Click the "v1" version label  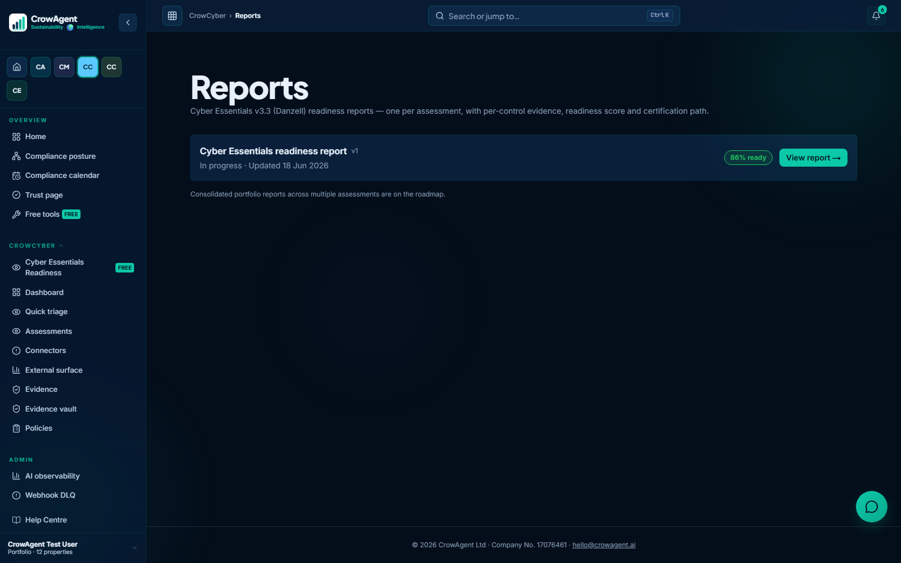click(x=355, y=151)
